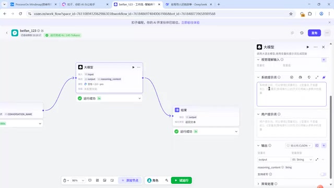
Task: Open the comment tool in bottom toolbar
Action: click(90, 180)
